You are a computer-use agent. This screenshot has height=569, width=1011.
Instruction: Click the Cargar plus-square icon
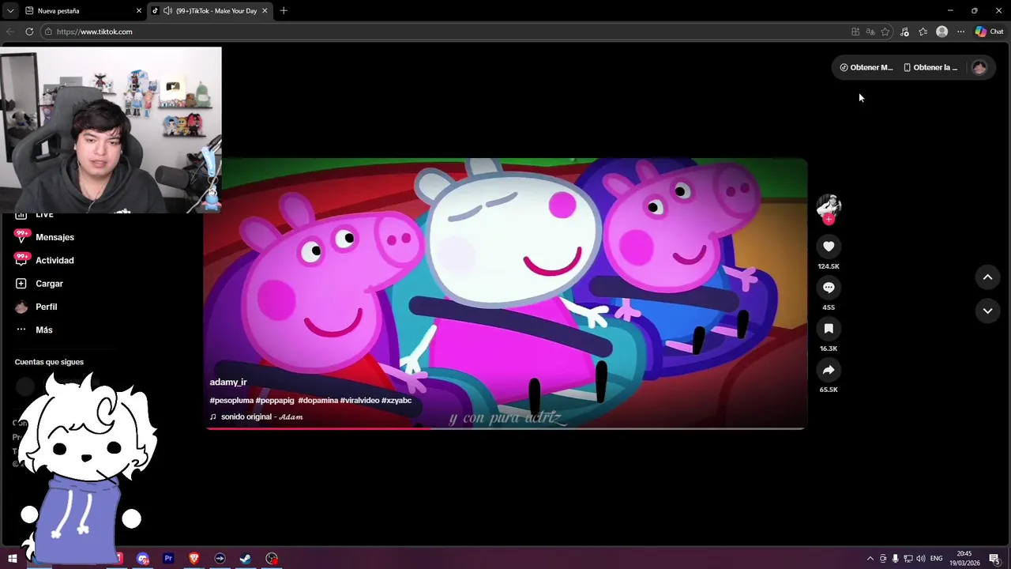click(x=21, y=284)
